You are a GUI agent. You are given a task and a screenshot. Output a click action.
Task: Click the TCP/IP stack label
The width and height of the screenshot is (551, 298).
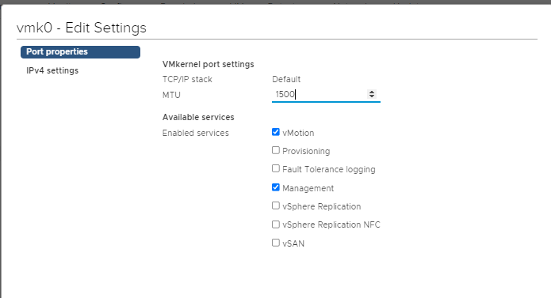187,79
